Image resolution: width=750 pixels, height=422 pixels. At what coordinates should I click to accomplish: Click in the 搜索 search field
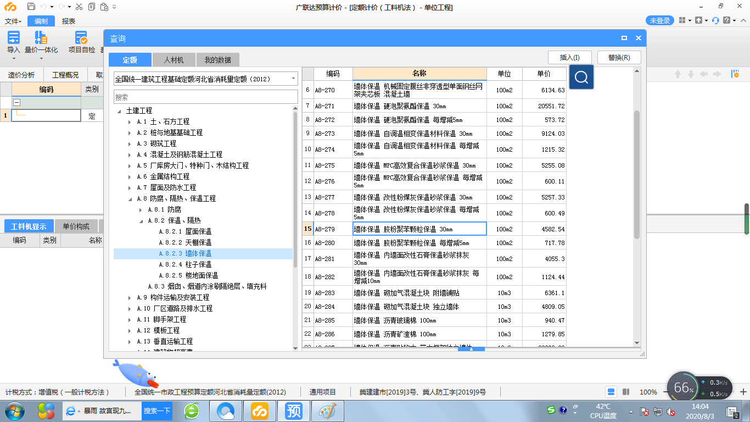206,97
